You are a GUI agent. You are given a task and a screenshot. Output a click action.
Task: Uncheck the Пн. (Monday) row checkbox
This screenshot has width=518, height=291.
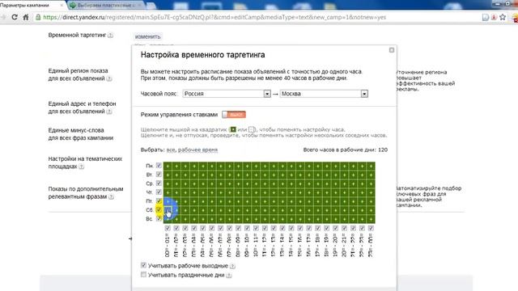point(159,165)
